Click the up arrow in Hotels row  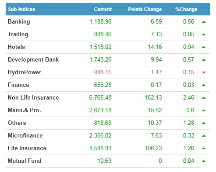(x=204, y=47)
